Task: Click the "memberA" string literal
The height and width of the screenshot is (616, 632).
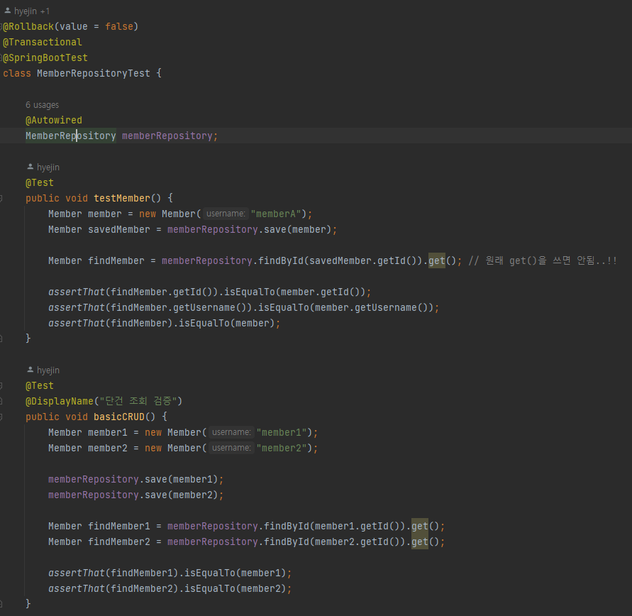Action: coord(276,214)
